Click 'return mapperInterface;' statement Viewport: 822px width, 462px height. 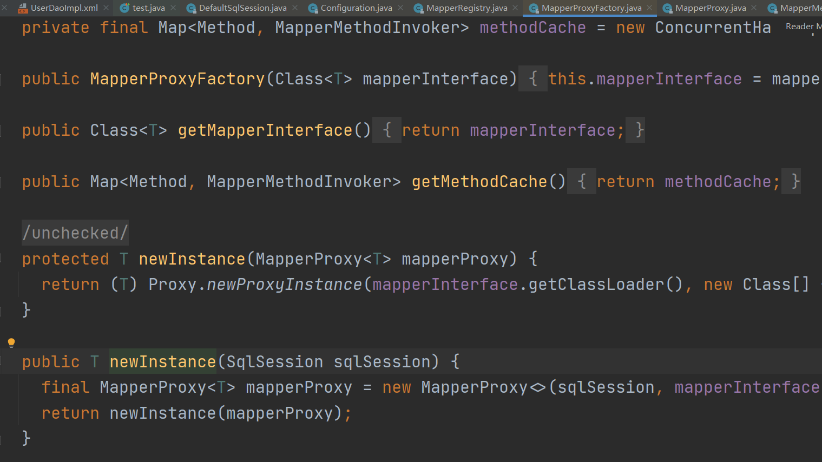pos(513,130)
